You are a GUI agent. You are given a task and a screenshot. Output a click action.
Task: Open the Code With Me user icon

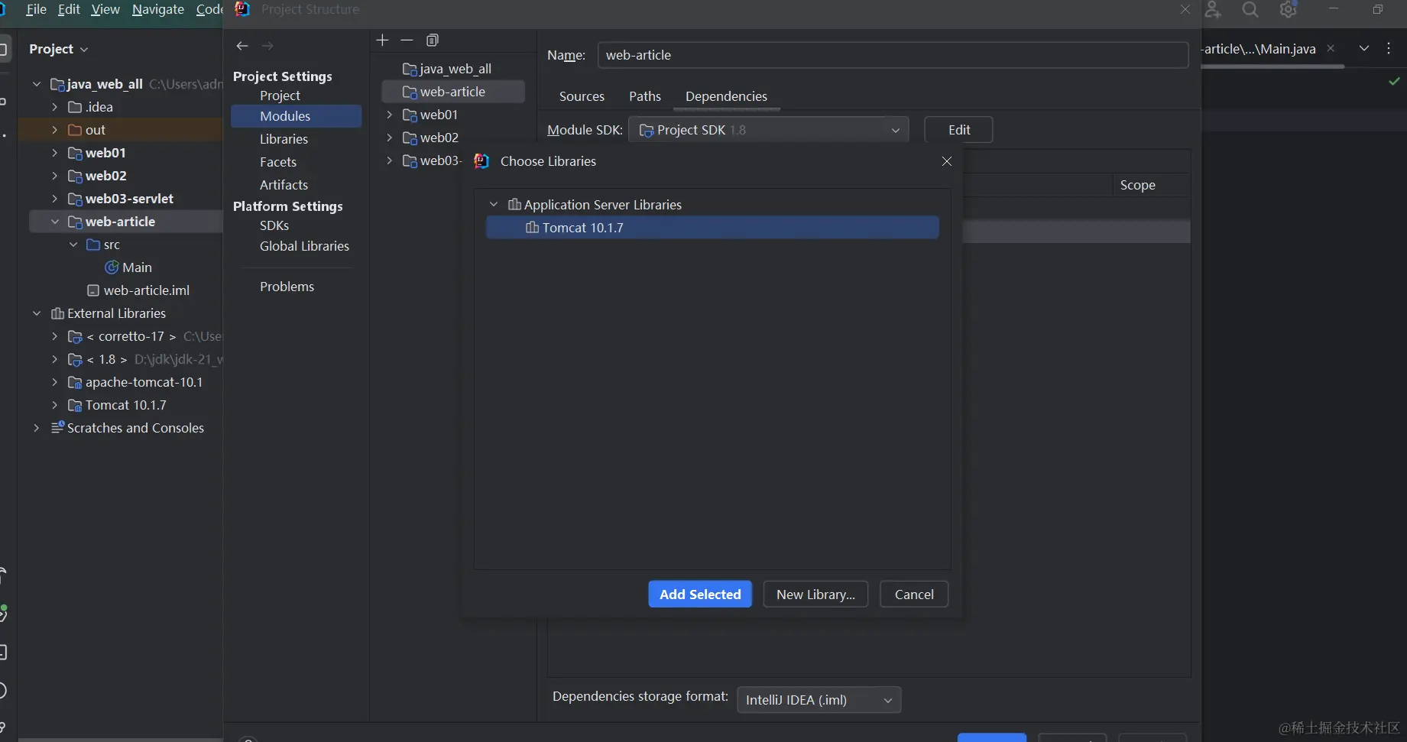tap(1213, 9)
